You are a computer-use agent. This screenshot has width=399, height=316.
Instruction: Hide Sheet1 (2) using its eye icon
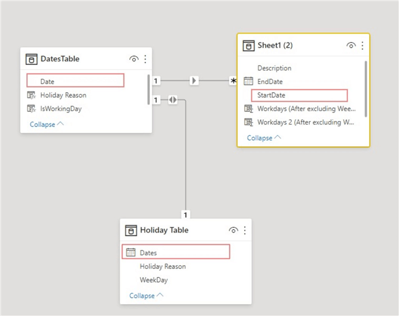click(351, 45)
